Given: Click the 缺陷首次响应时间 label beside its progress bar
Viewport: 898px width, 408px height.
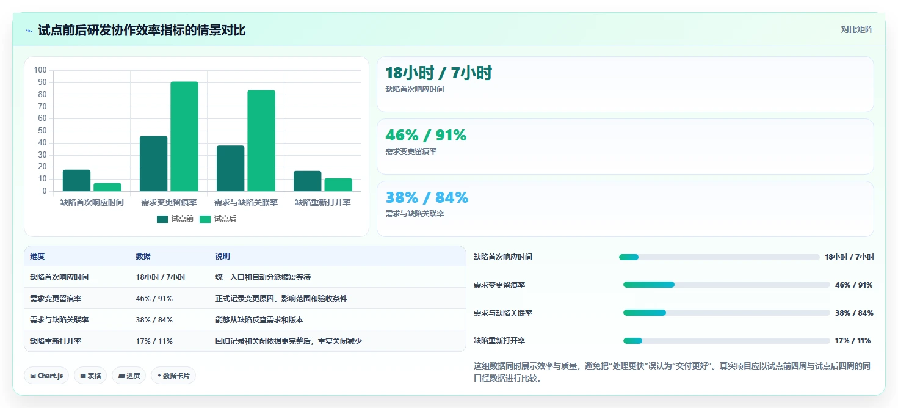Looking at the screenshot, I should tap(503, 257).
